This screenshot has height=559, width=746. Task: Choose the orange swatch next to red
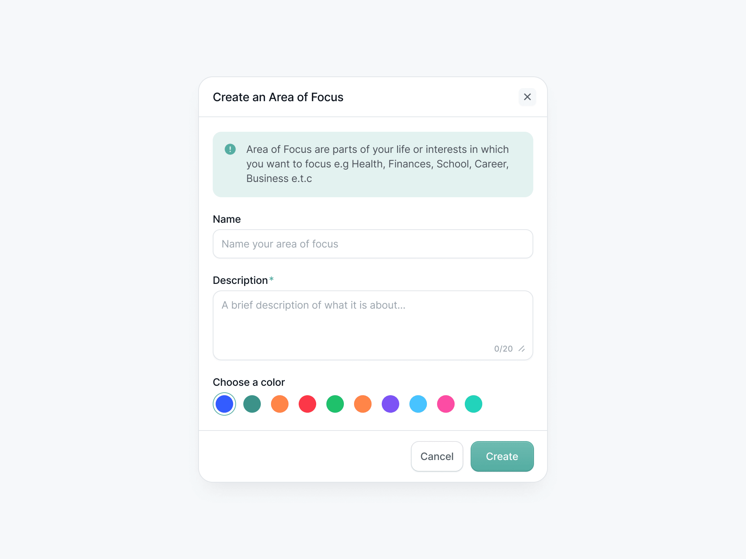(280, 404)
